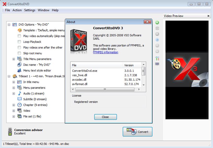Screen dimensions: 213x148
Task: Click the ConvertXtoDVD box art image
Action: 79,42
